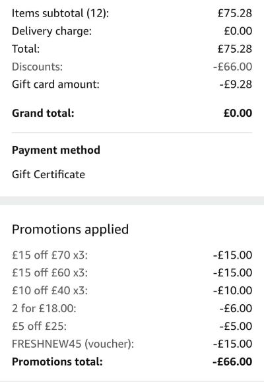Tap the Delivery charge row label
The width and height of the screenshot is (264, 382).
tap(51, 31)
